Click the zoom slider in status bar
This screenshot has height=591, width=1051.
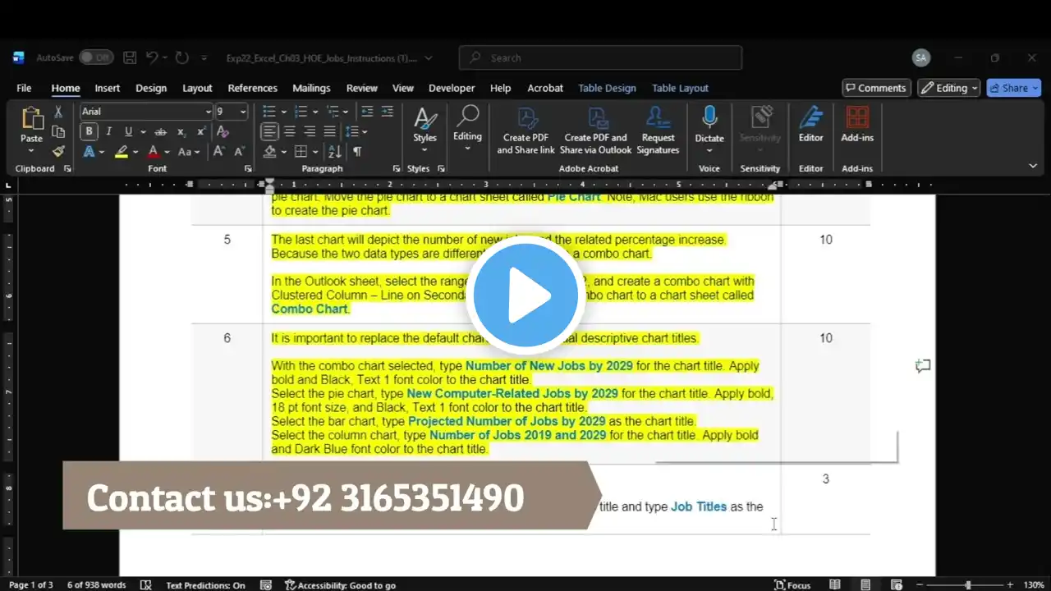point(967,585)
